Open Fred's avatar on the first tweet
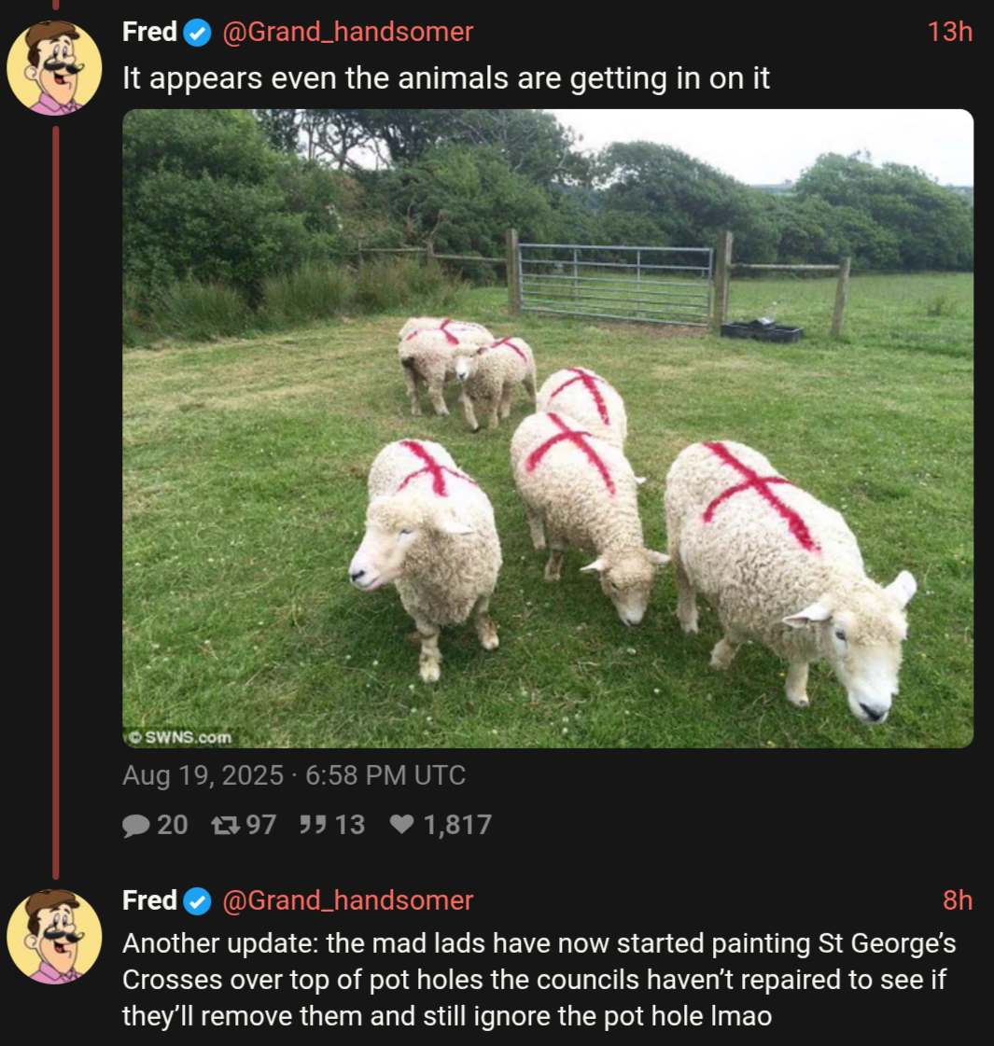 (x=54, y=68)
